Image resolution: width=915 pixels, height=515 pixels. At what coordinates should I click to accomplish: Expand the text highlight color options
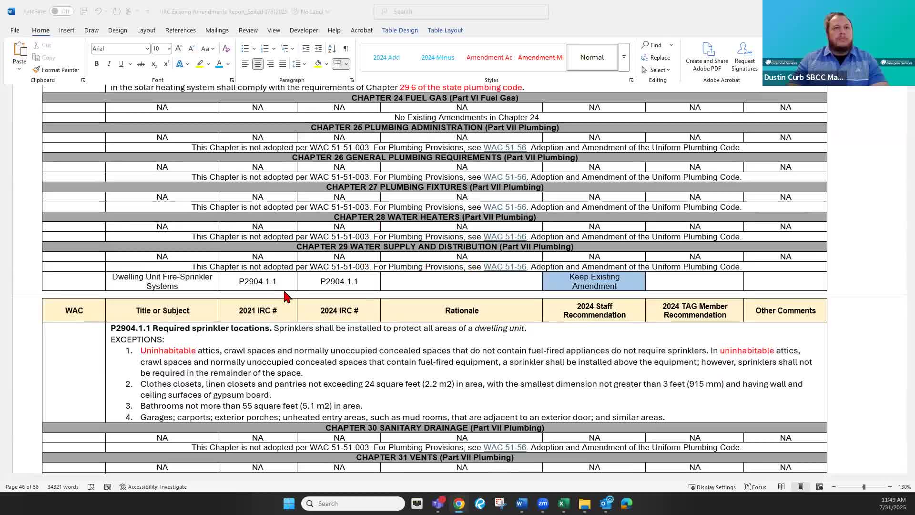pyautogui.click(x=208, y=63)
